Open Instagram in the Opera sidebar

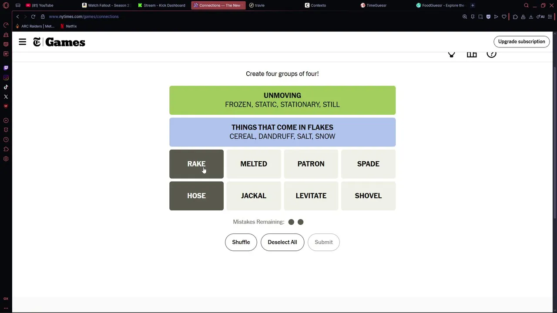6,77
